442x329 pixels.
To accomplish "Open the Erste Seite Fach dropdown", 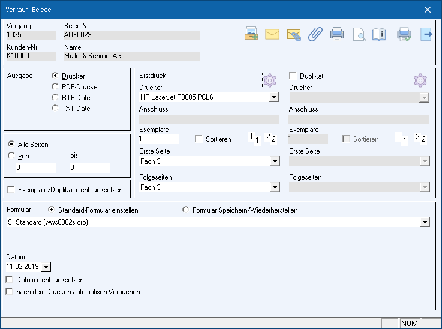I will click(x=273, y=161).
